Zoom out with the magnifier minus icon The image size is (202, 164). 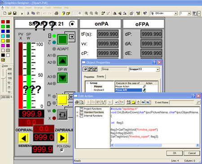coord(91,13)
